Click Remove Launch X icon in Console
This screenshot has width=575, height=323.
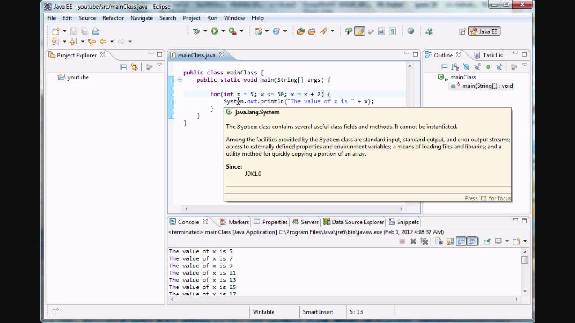(x=413, y=241)
